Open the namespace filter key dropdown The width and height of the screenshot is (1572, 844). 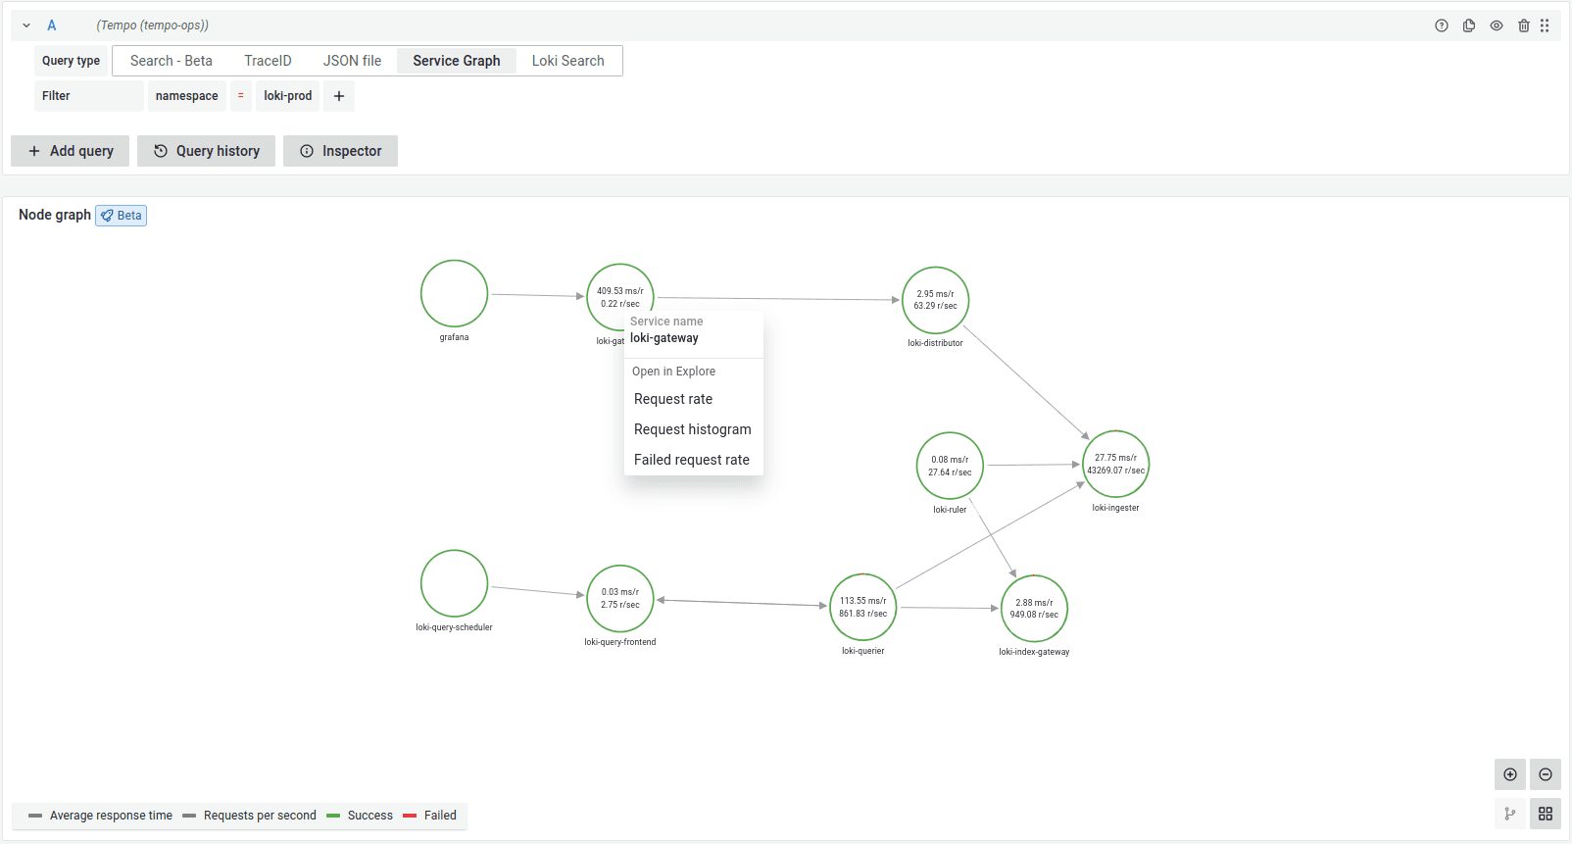point(186,96)
